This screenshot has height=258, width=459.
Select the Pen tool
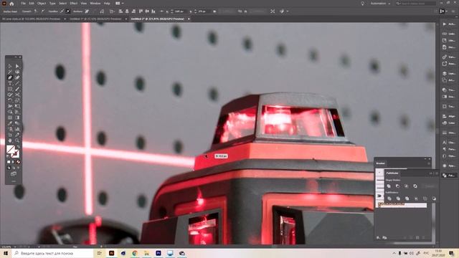point(9,77)
